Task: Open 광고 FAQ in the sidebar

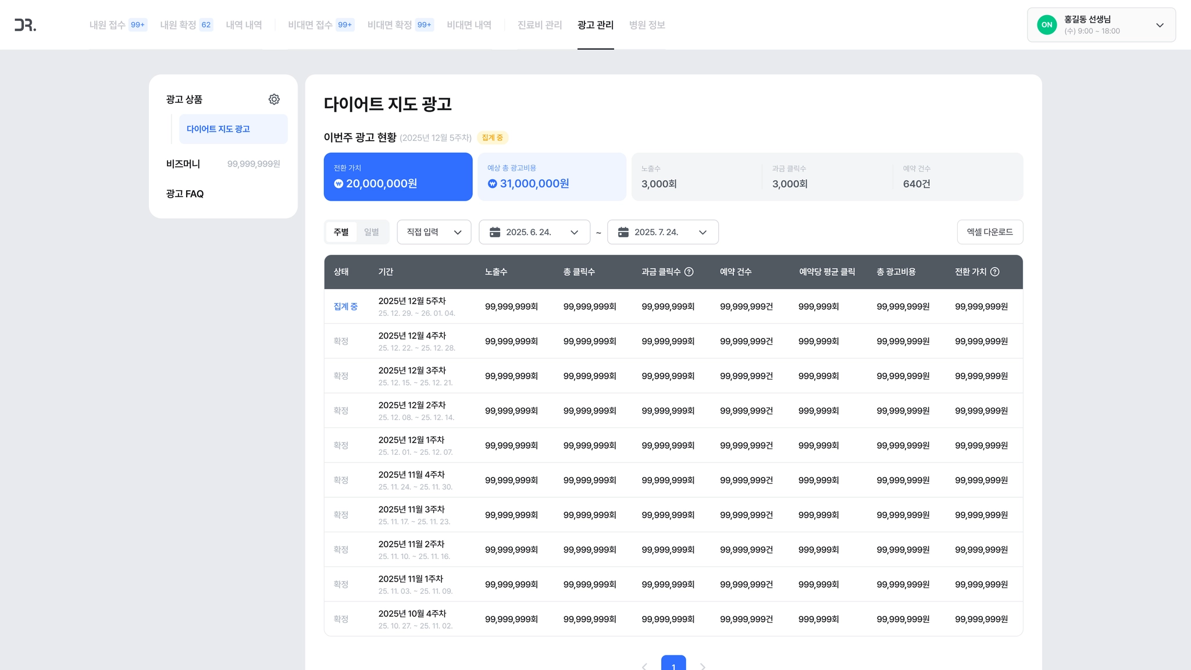Action: pyautogui.click(x=185, y=194)
